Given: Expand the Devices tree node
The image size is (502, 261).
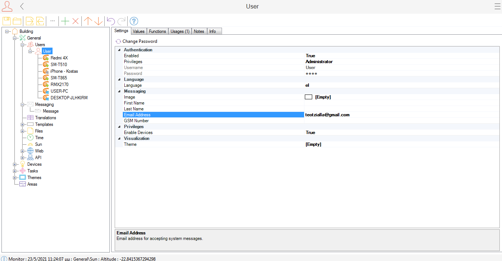Looking at the screenshot, I should [x=15, y=164].
